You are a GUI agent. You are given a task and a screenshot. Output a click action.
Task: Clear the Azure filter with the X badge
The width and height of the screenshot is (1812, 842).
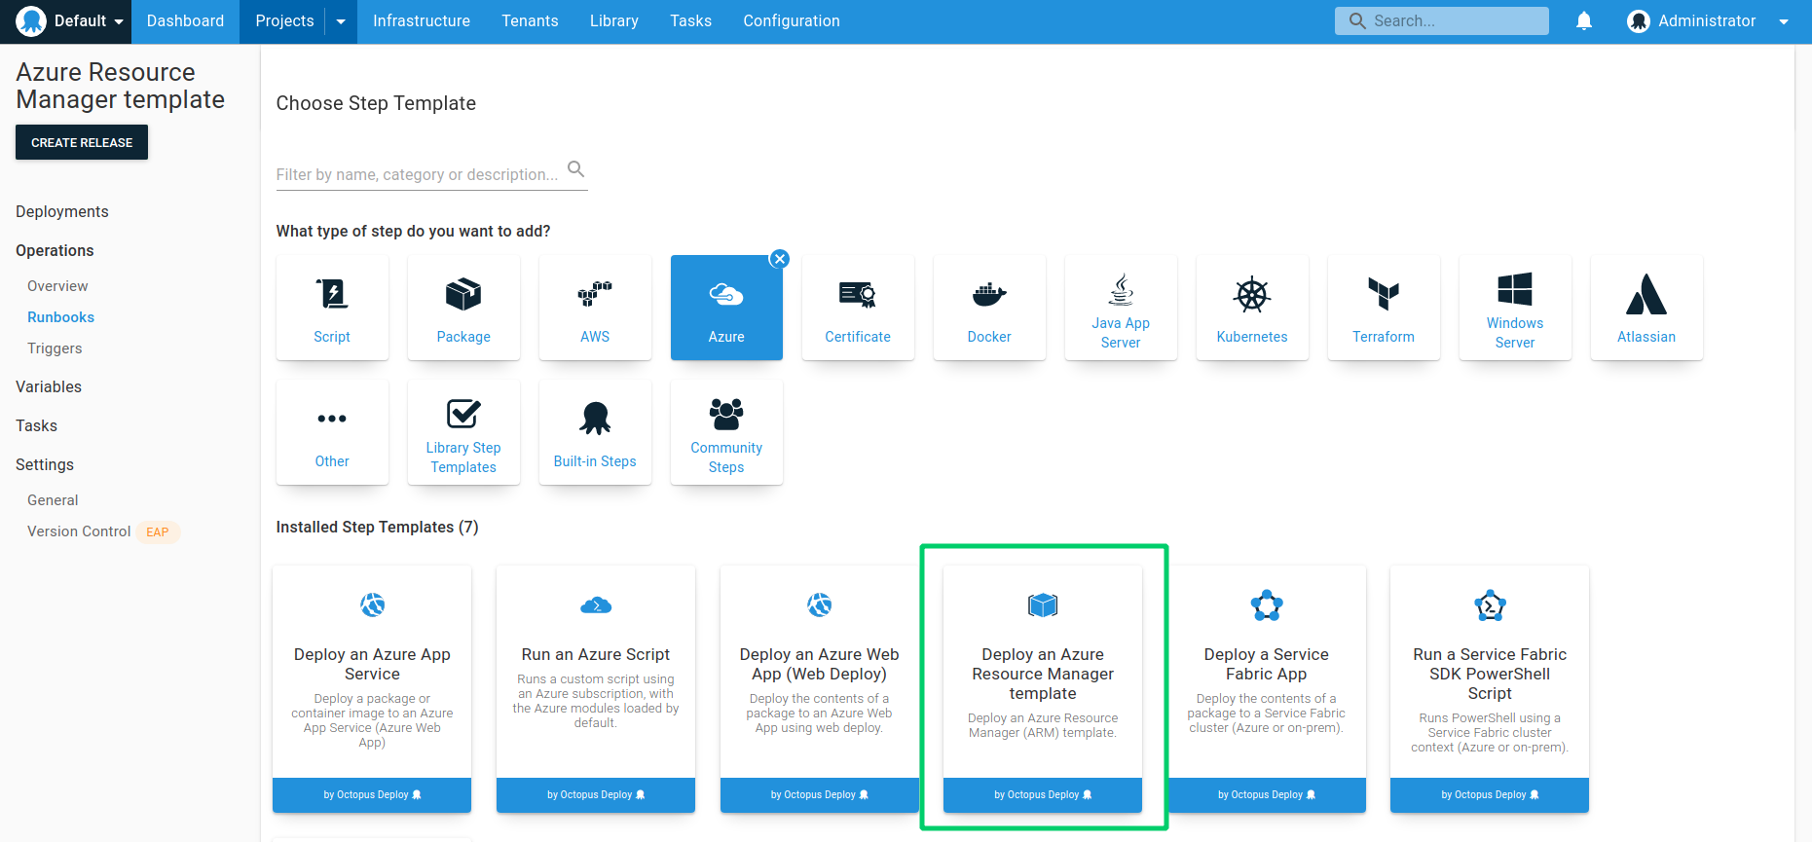[x=779, y=259]
